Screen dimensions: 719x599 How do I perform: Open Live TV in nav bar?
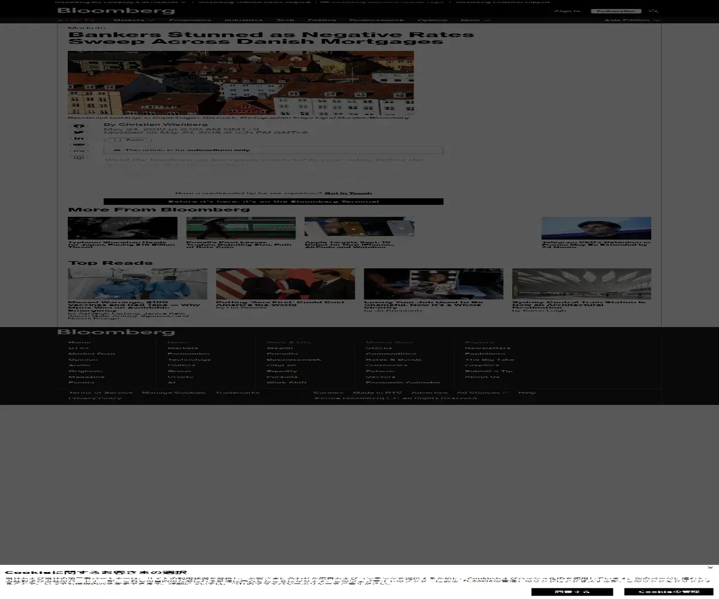tap(77, 20)
